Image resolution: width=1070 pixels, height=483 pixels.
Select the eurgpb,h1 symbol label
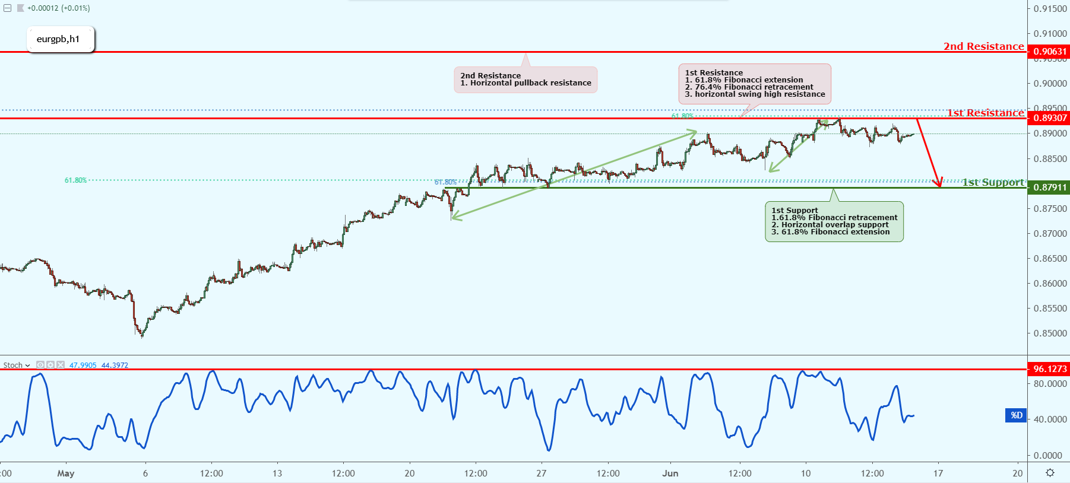point(61,39)
